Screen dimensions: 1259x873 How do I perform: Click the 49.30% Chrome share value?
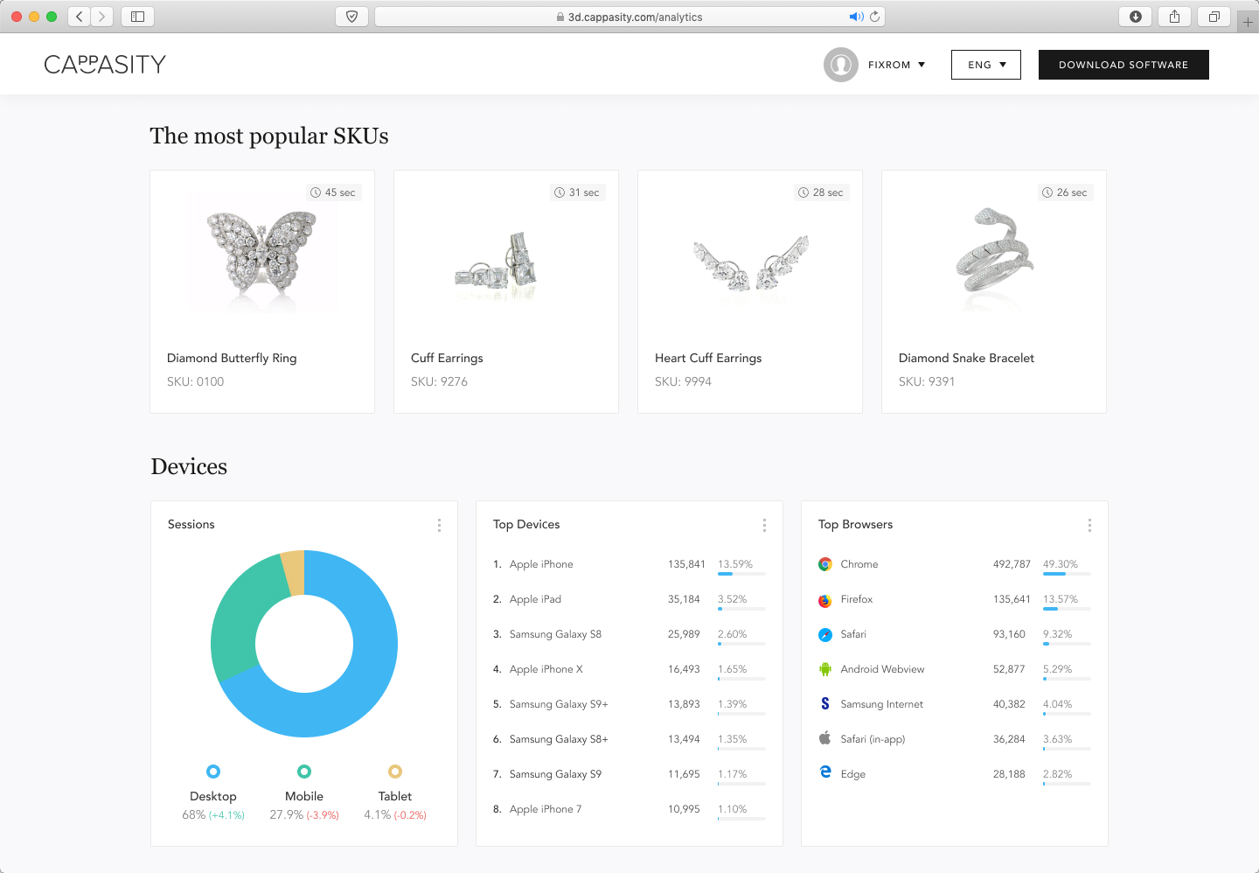pos(1061,564)
